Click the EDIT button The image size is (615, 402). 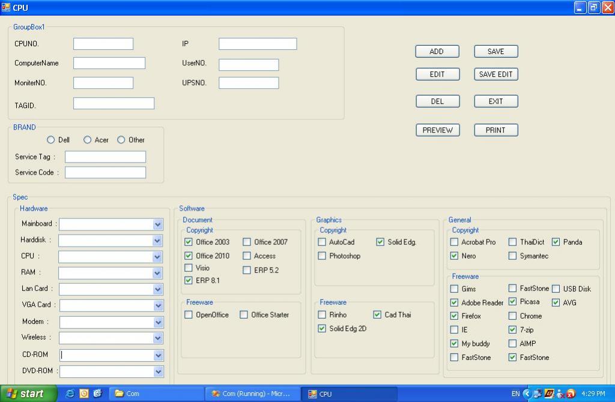click(x=438, y=74)
